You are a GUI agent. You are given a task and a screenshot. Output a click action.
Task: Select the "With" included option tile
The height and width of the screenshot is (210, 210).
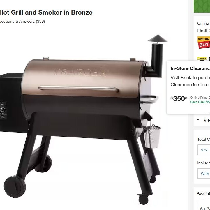[x=204, y=174]
